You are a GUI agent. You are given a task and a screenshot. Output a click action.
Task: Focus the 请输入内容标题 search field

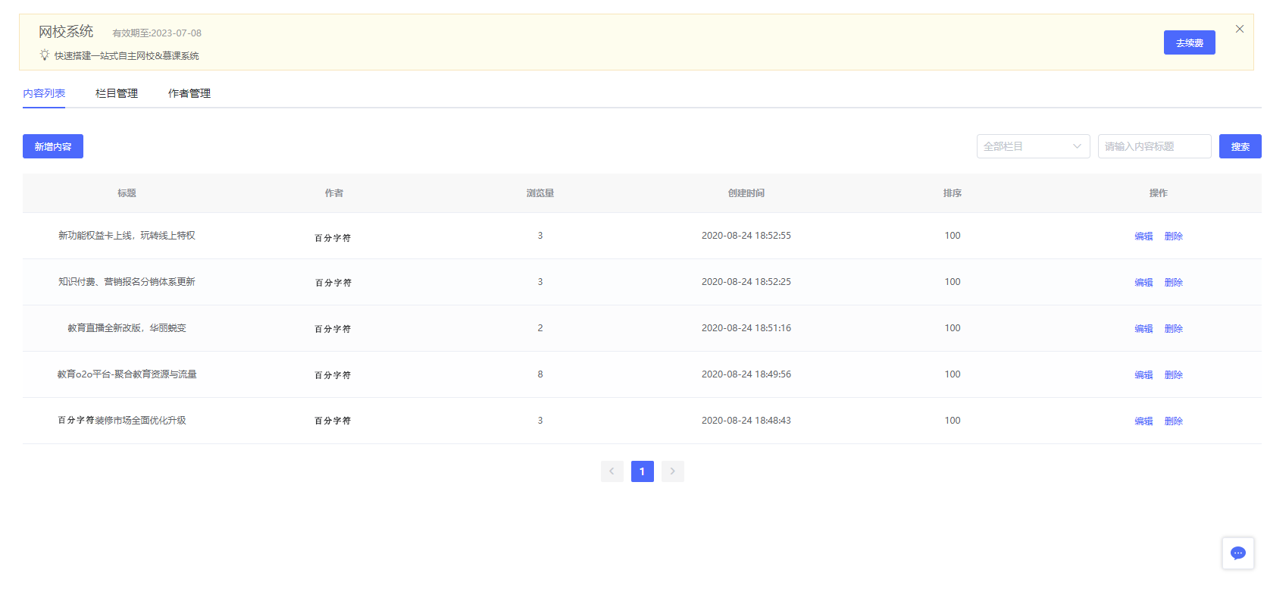[x=1153, y=146]
